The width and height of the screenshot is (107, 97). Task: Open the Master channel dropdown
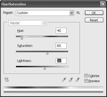pyautogui.click(x=28, y=23)
